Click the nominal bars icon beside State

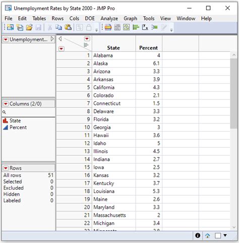(6, 120)
